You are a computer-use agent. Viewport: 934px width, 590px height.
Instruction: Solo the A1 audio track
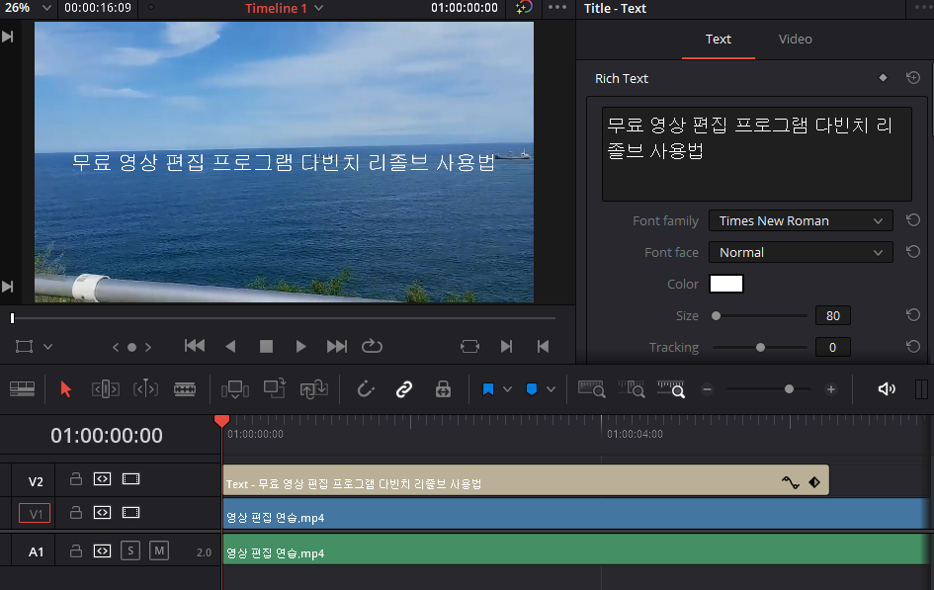tap(130, 550)
